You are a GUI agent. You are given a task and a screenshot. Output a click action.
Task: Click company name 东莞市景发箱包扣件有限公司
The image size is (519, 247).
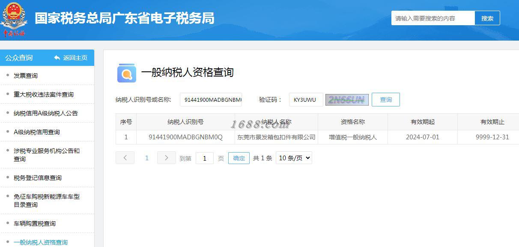point(277,137)
